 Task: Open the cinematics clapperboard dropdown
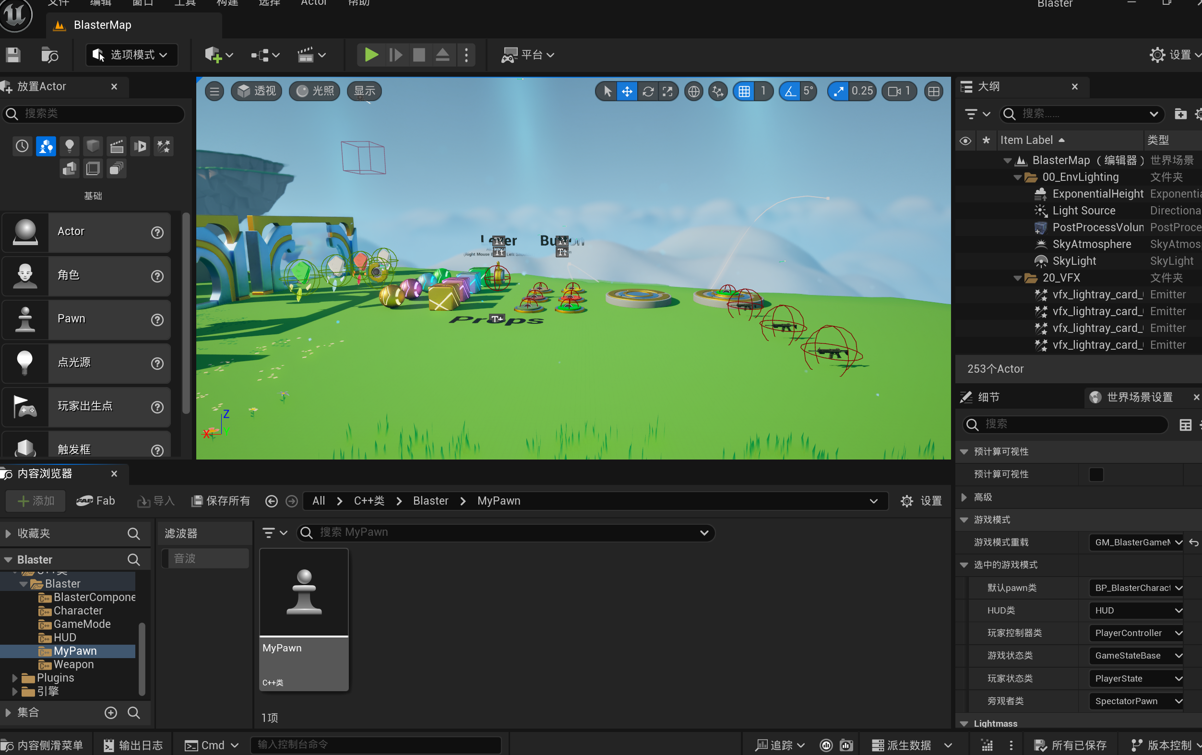(311, 55)
